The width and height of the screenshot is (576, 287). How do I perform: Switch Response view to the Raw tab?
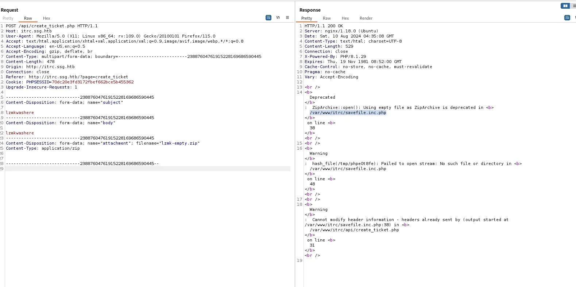coord(326,18)
